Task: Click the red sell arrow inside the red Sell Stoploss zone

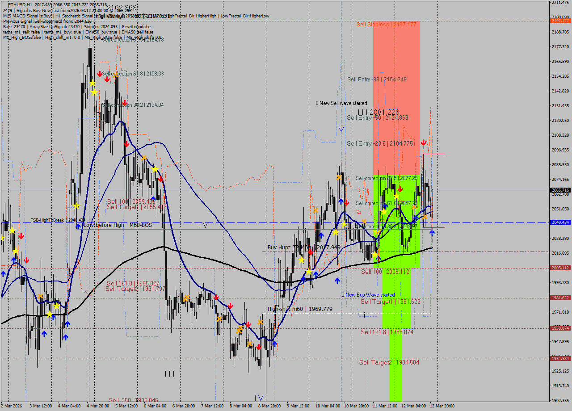Action: tap(423, 143)
